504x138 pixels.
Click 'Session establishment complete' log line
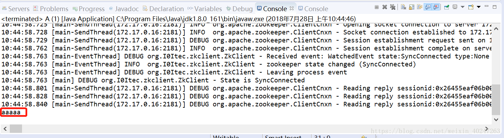[x=246, y=48]
